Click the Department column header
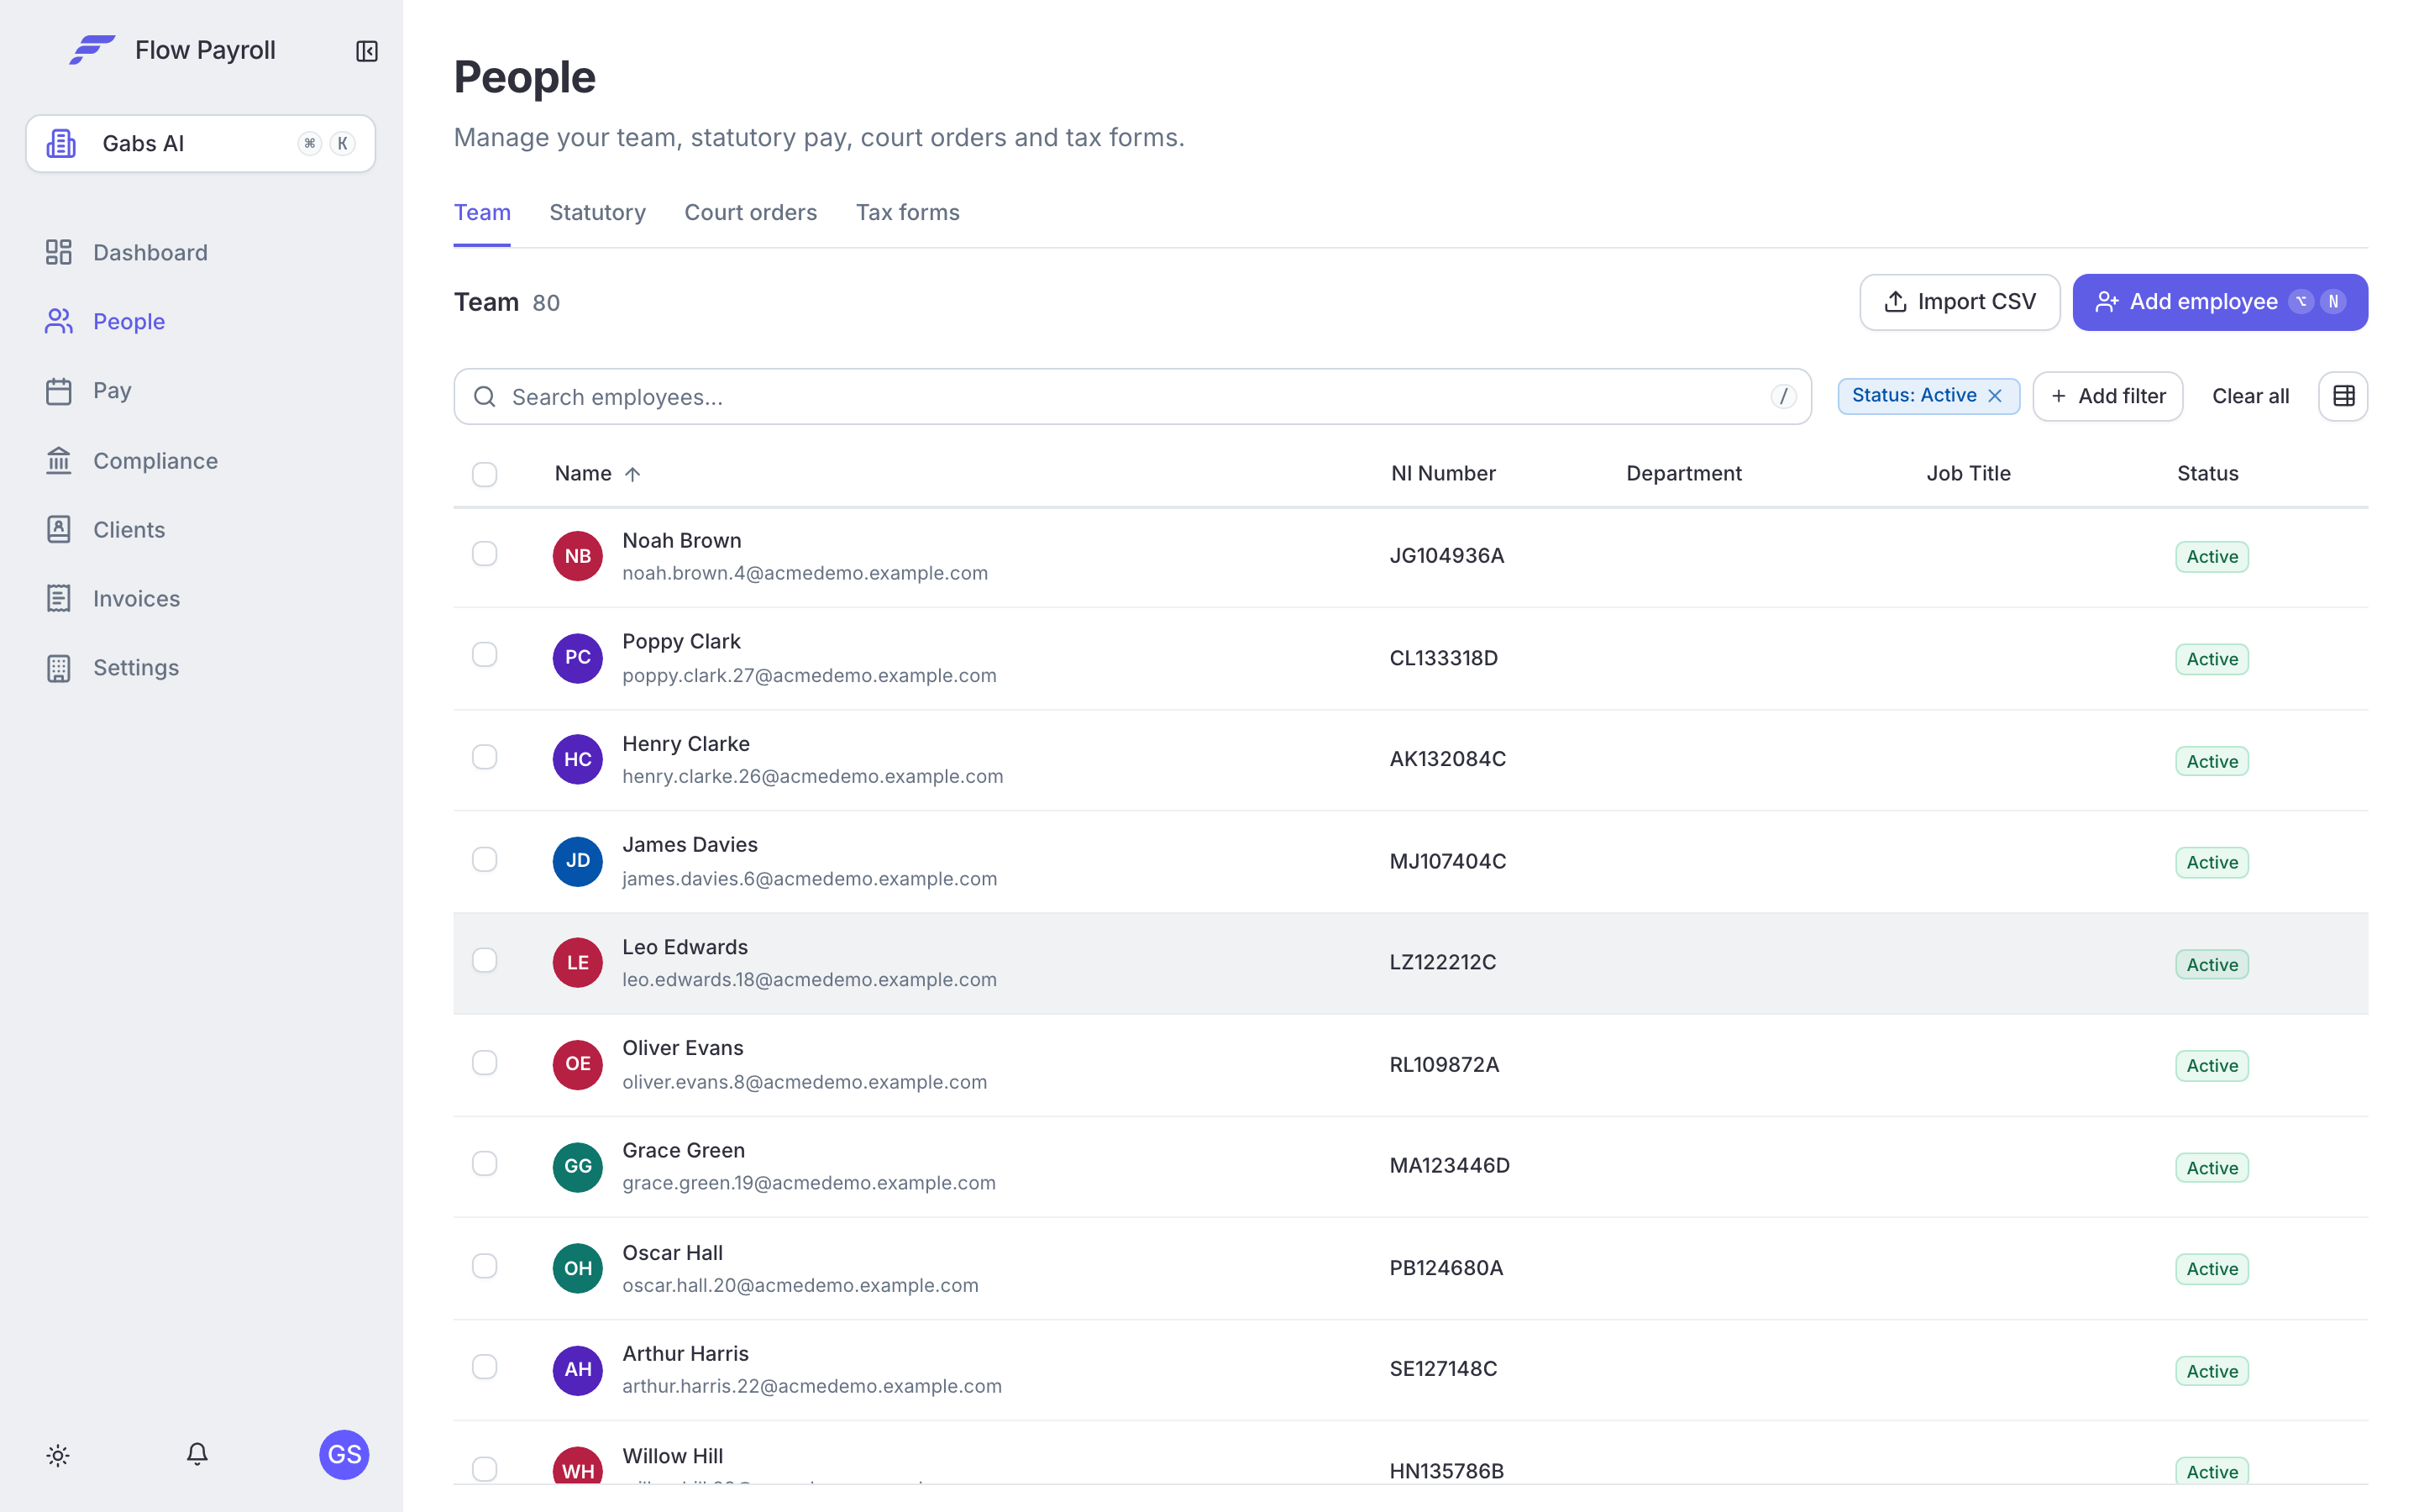The image size is (2419, 1512). point(1683,474)
